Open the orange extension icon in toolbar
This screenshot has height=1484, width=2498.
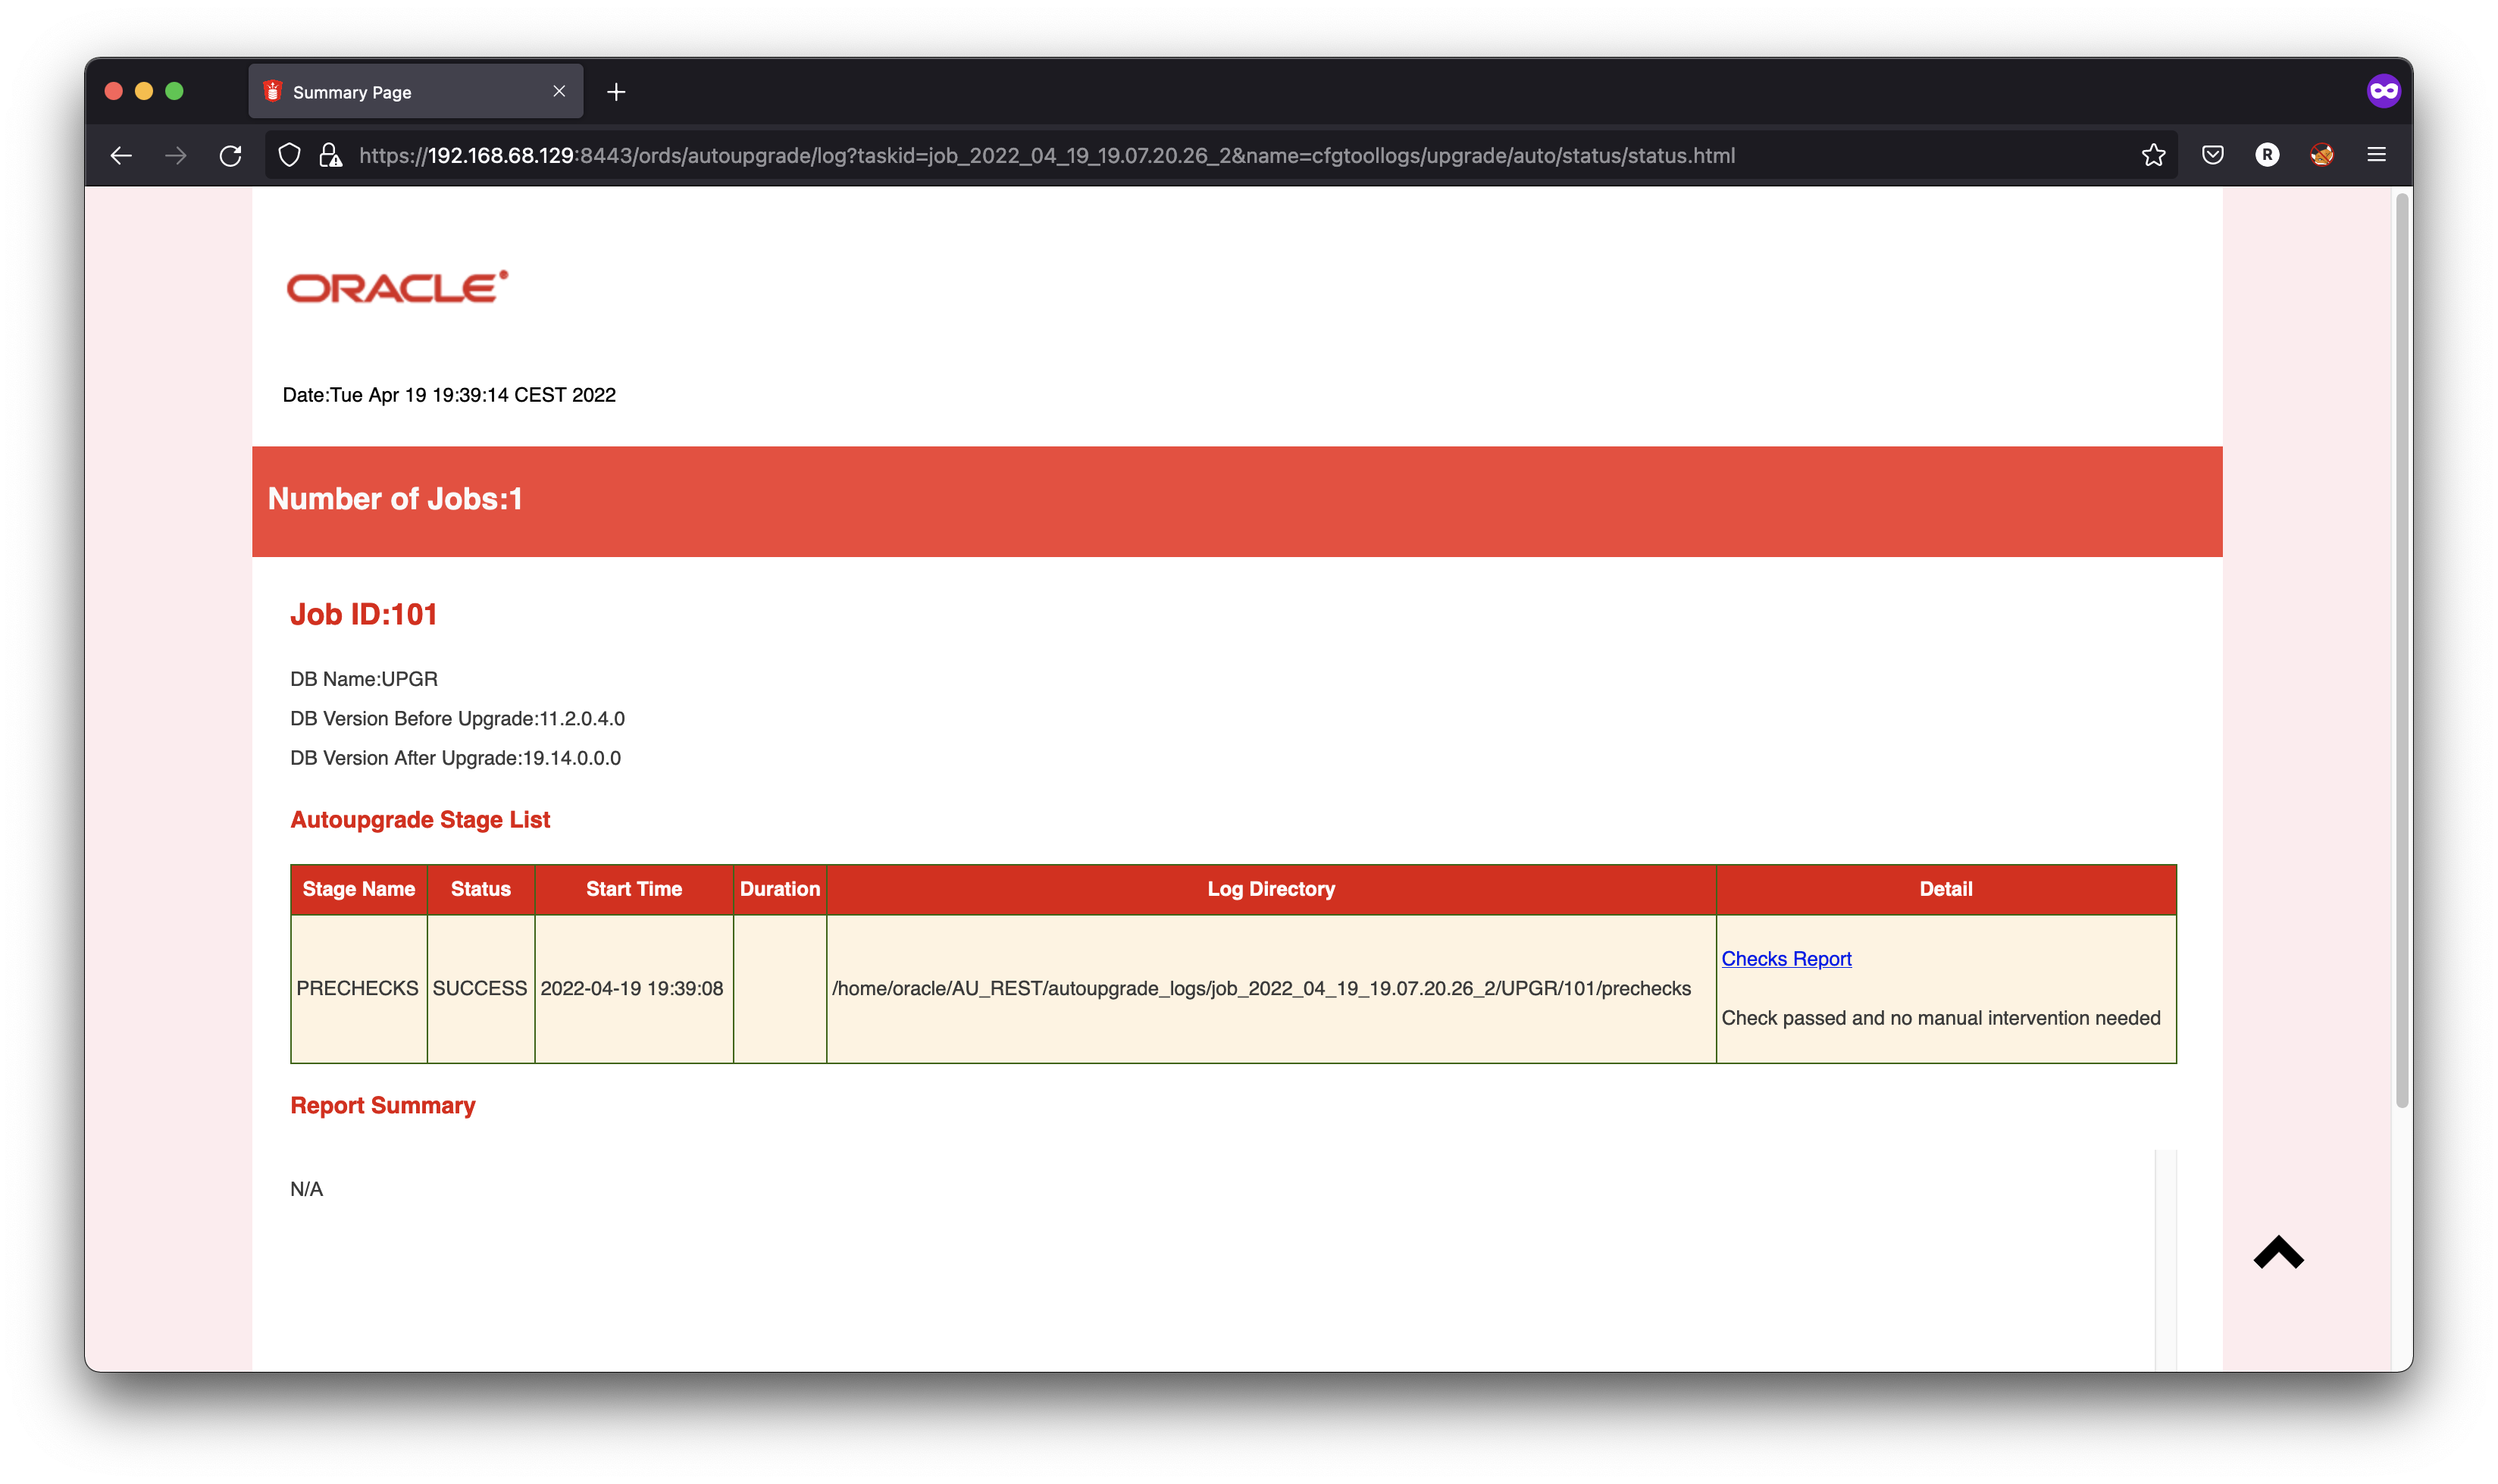(2322, 155)
